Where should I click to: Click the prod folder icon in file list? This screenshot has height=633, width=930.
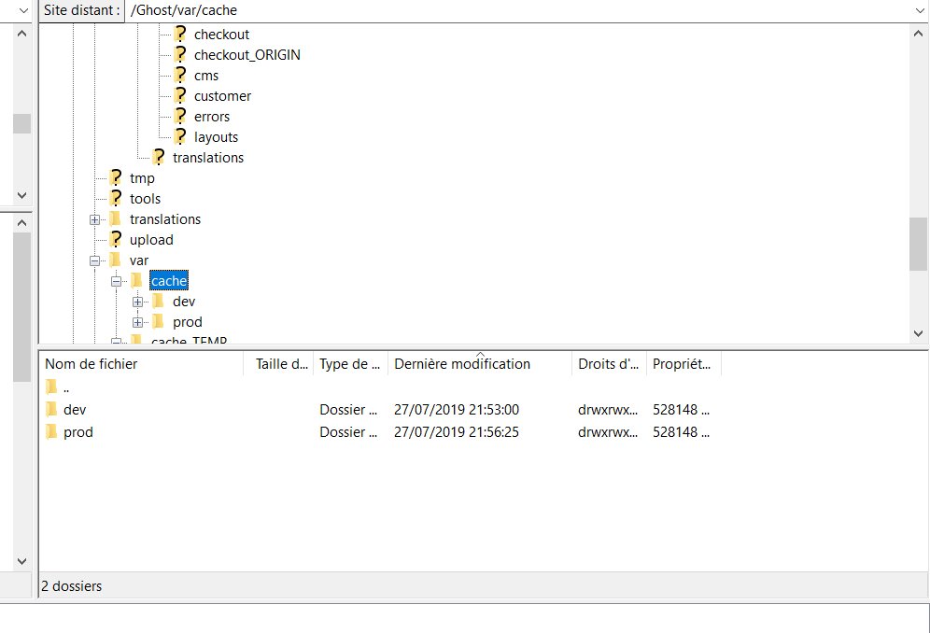point(51,432)
